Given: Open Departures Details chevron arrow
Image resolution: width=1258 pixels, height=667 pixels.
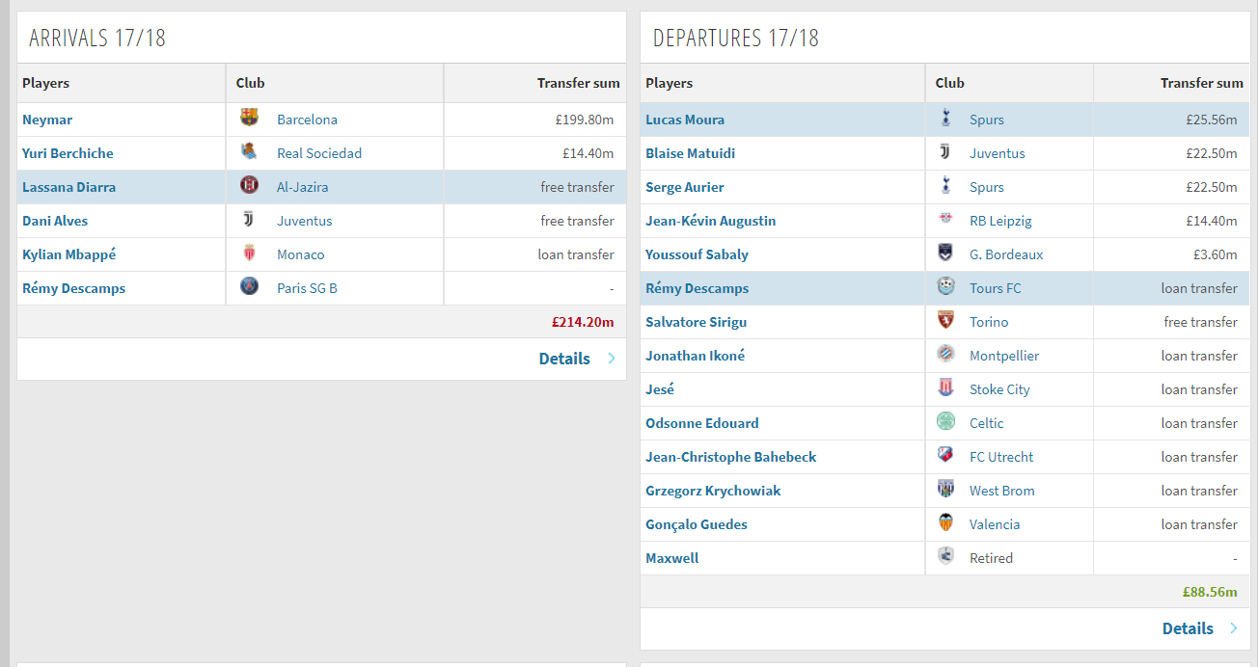Looking at the screenshot, I should pos(1234,628).
